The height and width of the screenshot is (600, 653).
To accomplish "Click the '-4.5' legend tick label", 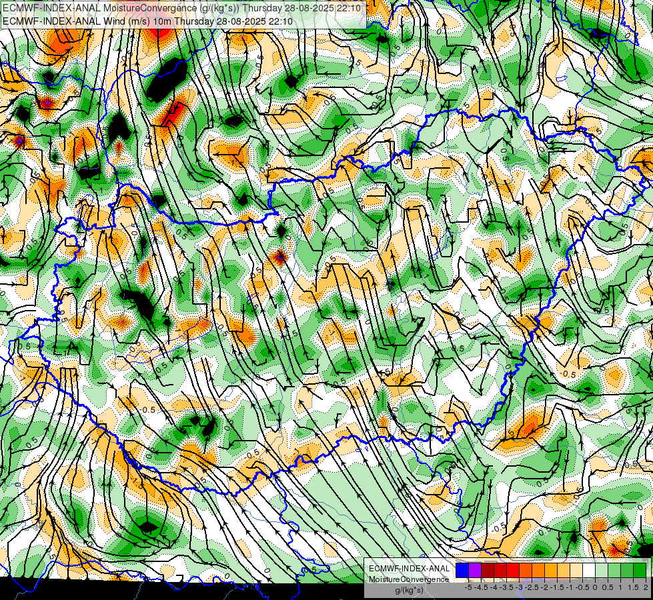I will [481, 587].
